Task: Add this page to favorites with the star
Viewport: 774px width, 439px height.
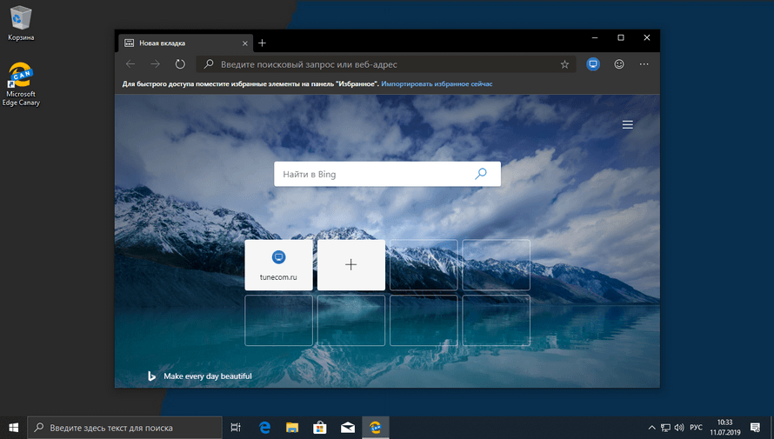Action: point(564,64)
